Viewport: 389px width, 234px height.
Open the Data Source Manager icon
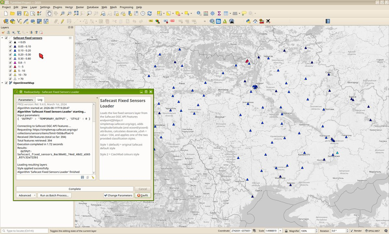(6, 22)
